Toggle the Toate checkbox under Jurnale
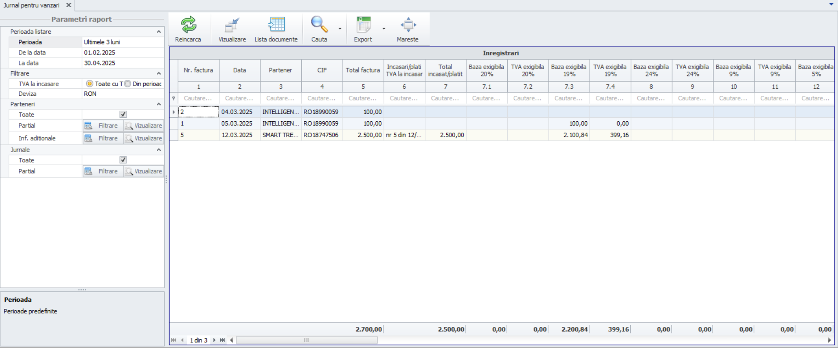Image resolution: width=838 pixels, height=348 pixels. pyautogui.click(x=123, y=160)
